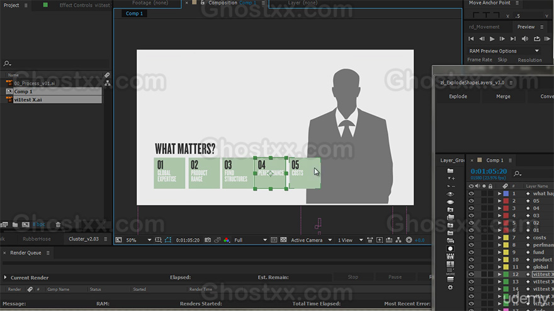Hide layer 9 'fund' eye toggle
The height and width of the screenshot is (311, 554).
click(x=471, y=252)
